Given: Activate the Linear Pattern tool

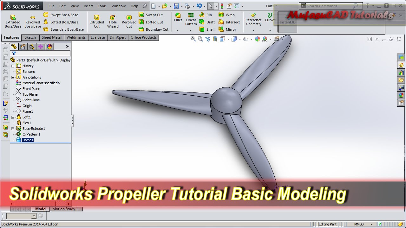Looking at the screenshot, I should coord(191,20).
